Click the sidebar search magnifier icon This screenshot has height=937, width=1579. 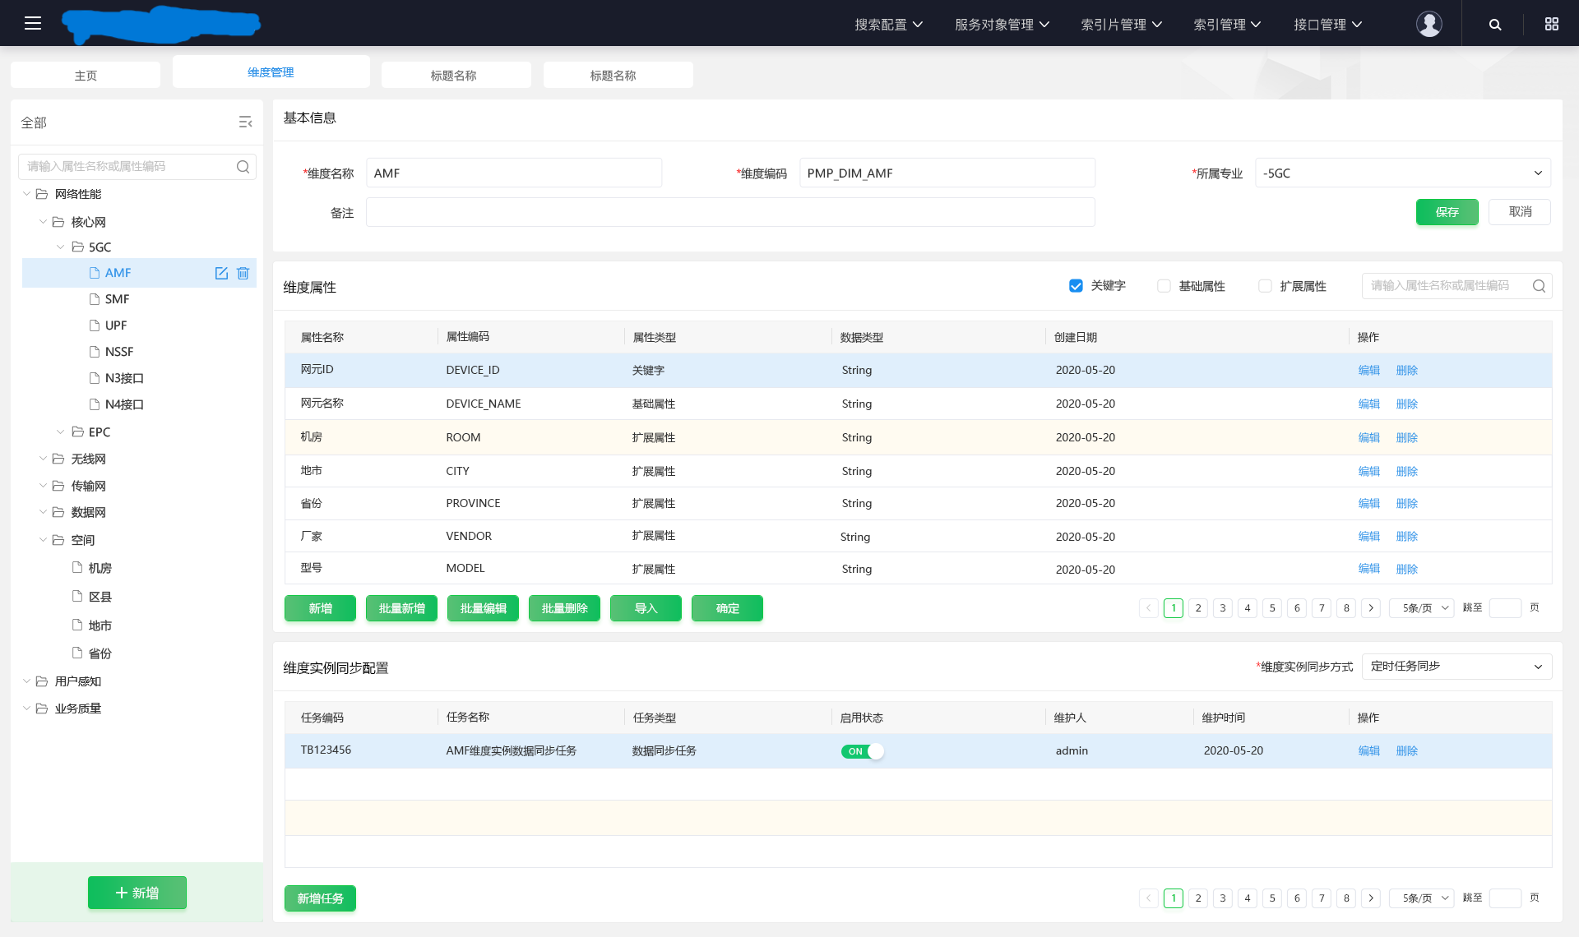click(243, 167)
